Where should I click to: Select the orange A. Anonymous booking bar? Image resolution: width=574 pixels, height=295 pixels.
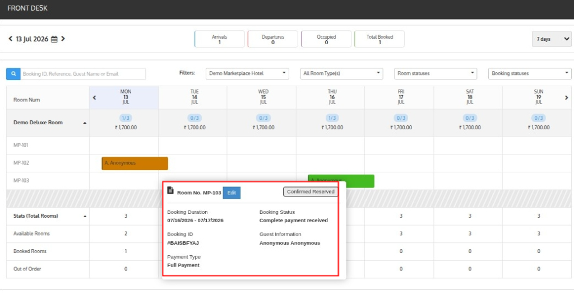(135, 163)
